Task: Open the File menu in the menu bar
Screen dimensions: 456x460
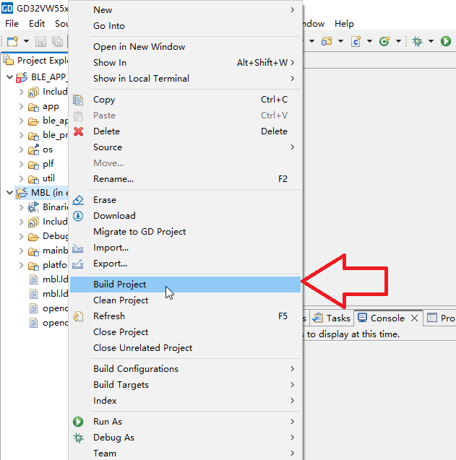Action: pyautogui.click(x=12, y=24)
